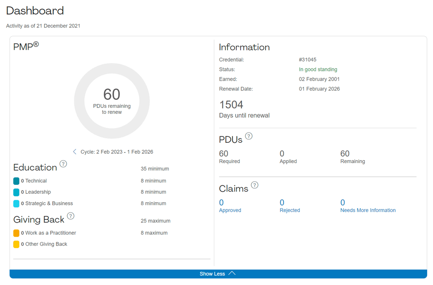The height and width of the screenshot is (285, 433).
Task: Click the Giving Back help icon
Action: (71, 216)
